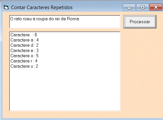Click the word 'Roma' in the text box
The image size is (163, 120).
(73, 19)
